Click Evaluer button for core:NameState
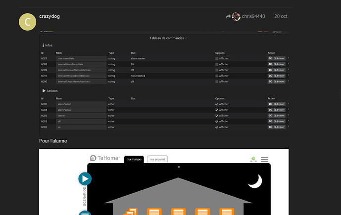This screenshot has height=215, width=341. point(279,58)
